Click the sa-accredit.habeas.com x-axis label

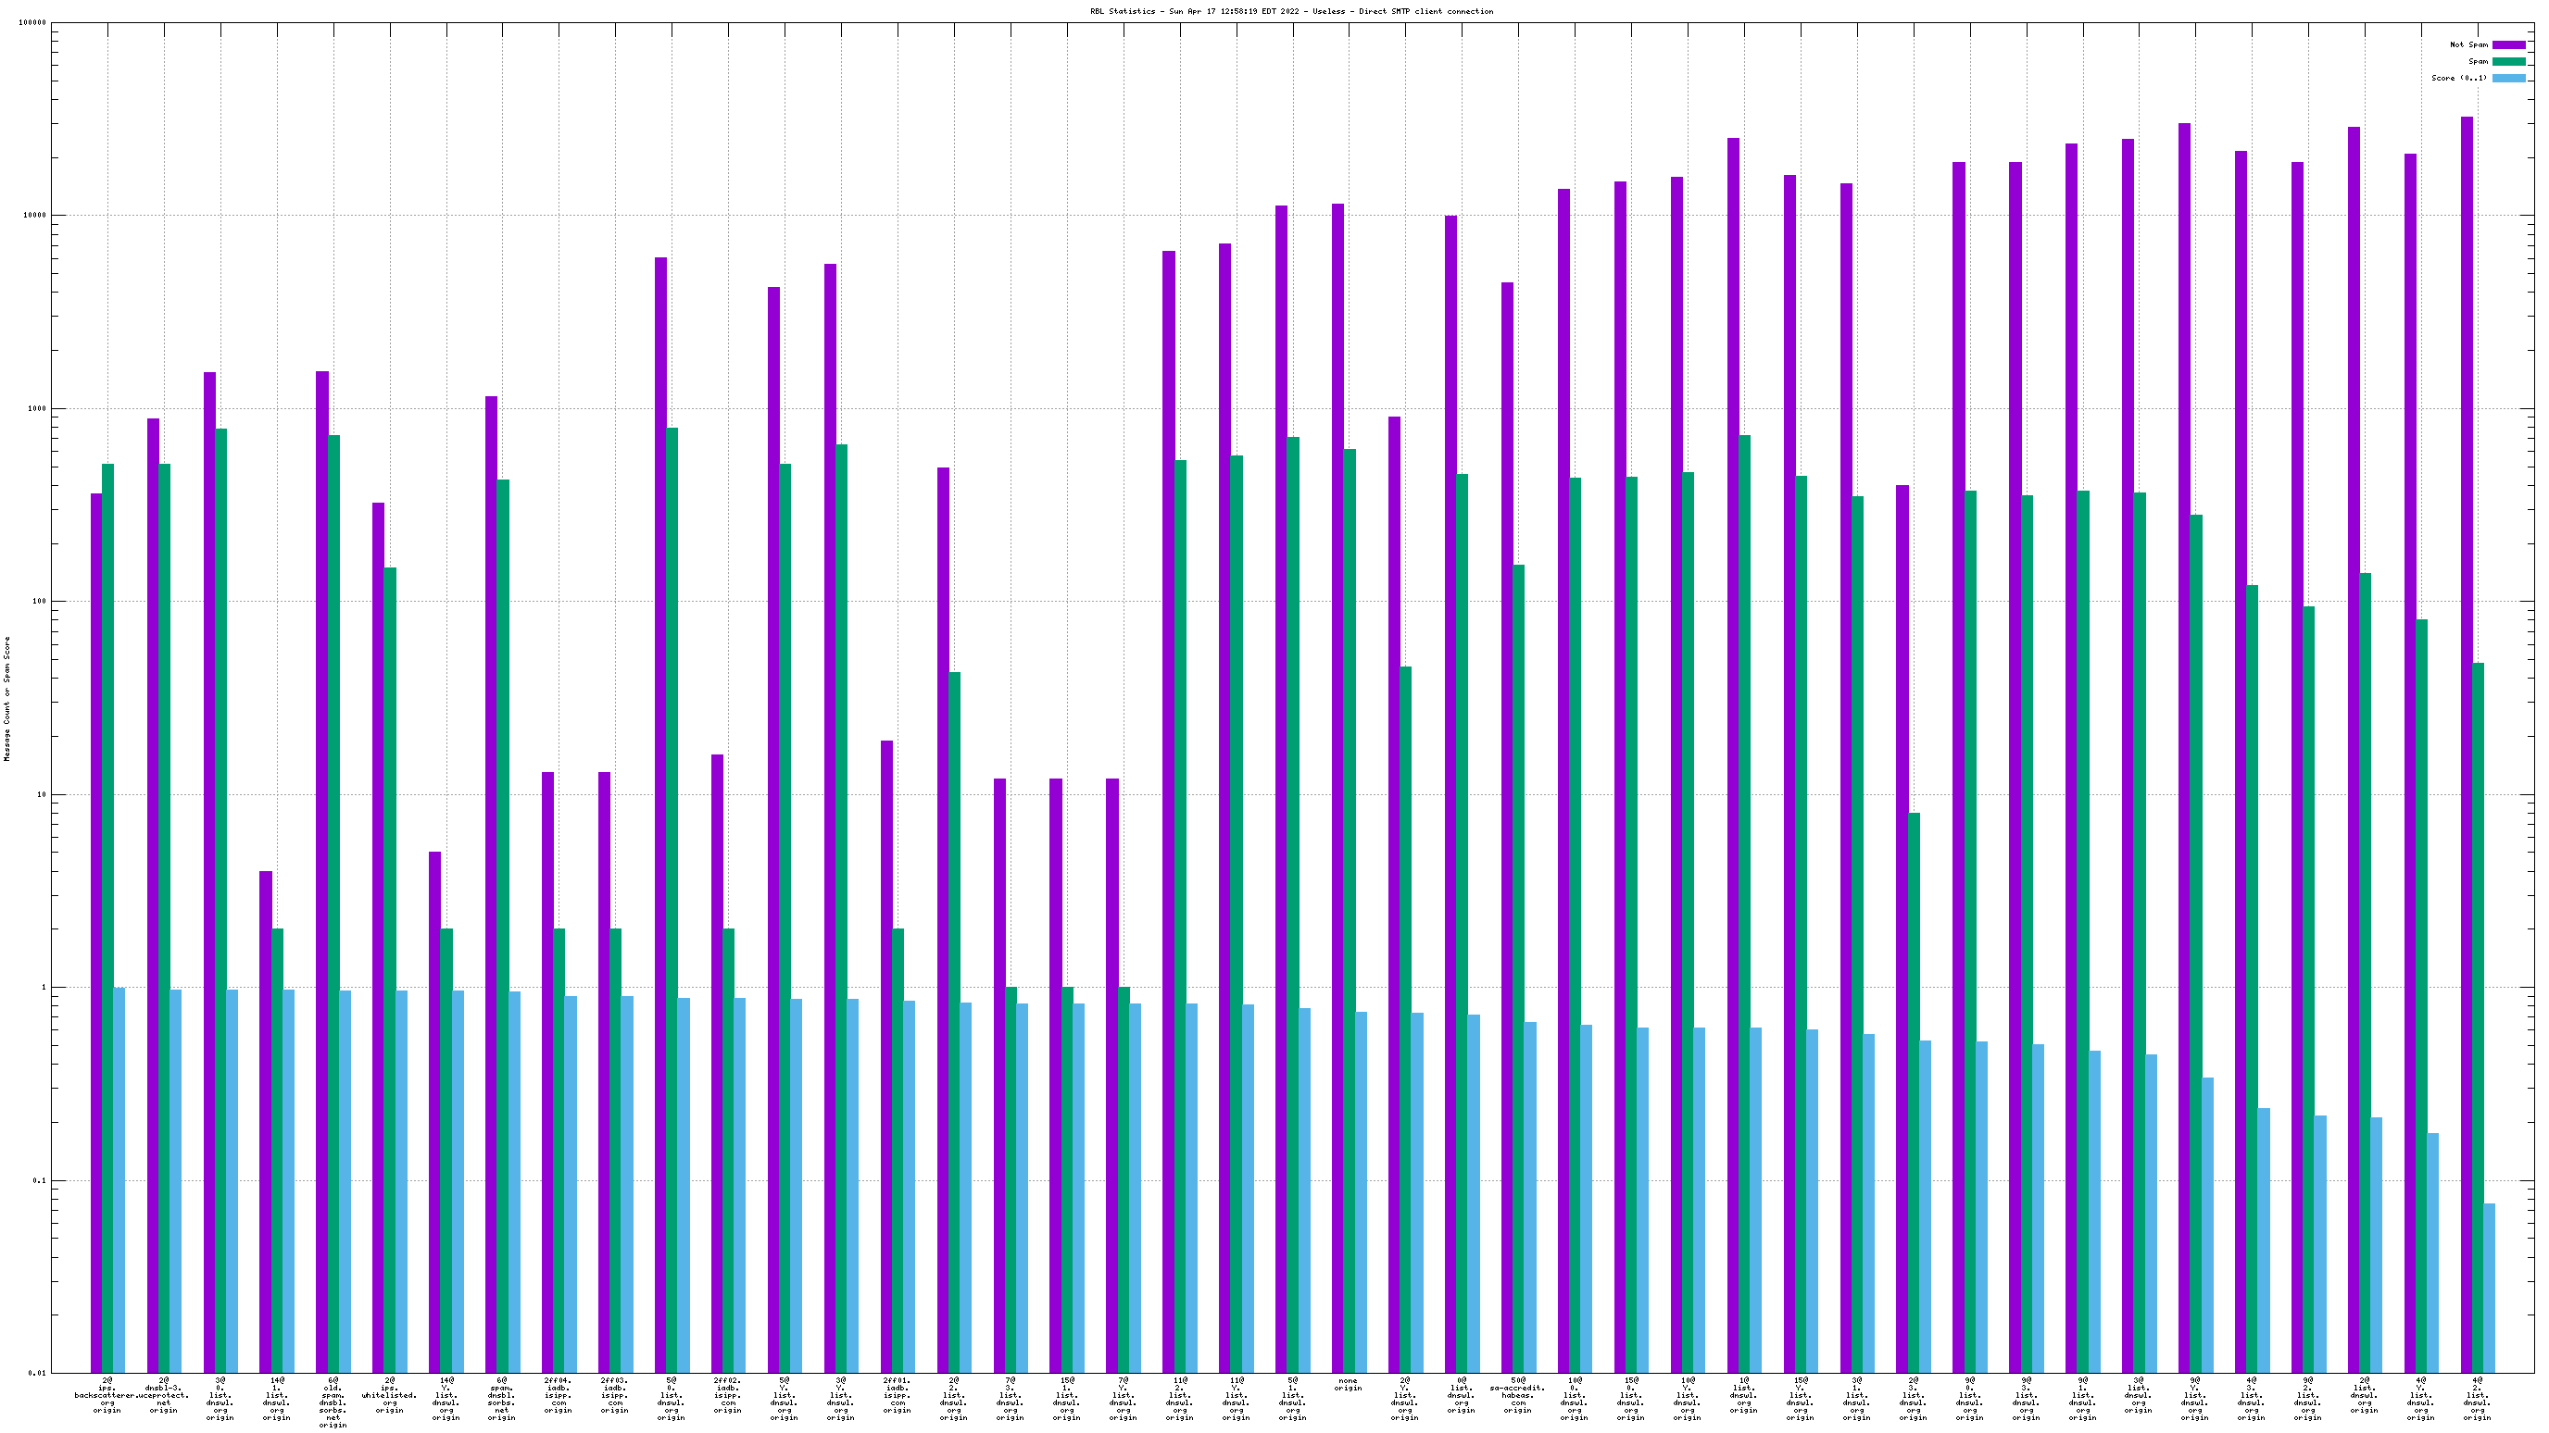click(x=1517, y=1395)
